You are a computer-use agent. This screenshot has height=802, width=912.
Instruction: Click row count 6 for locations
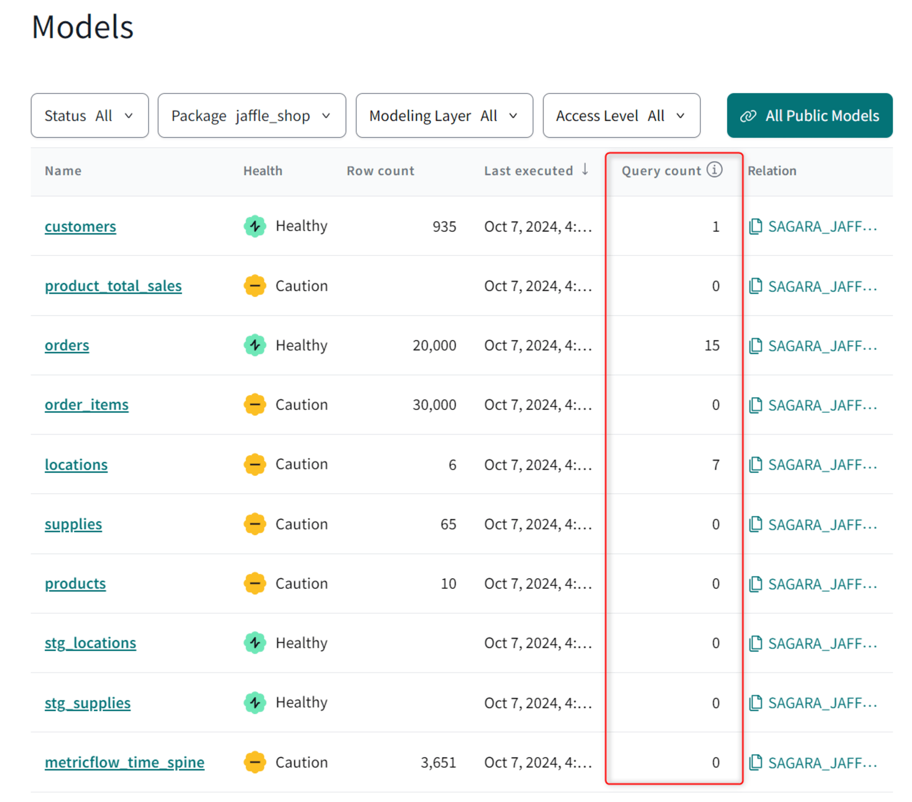point(452,465)
